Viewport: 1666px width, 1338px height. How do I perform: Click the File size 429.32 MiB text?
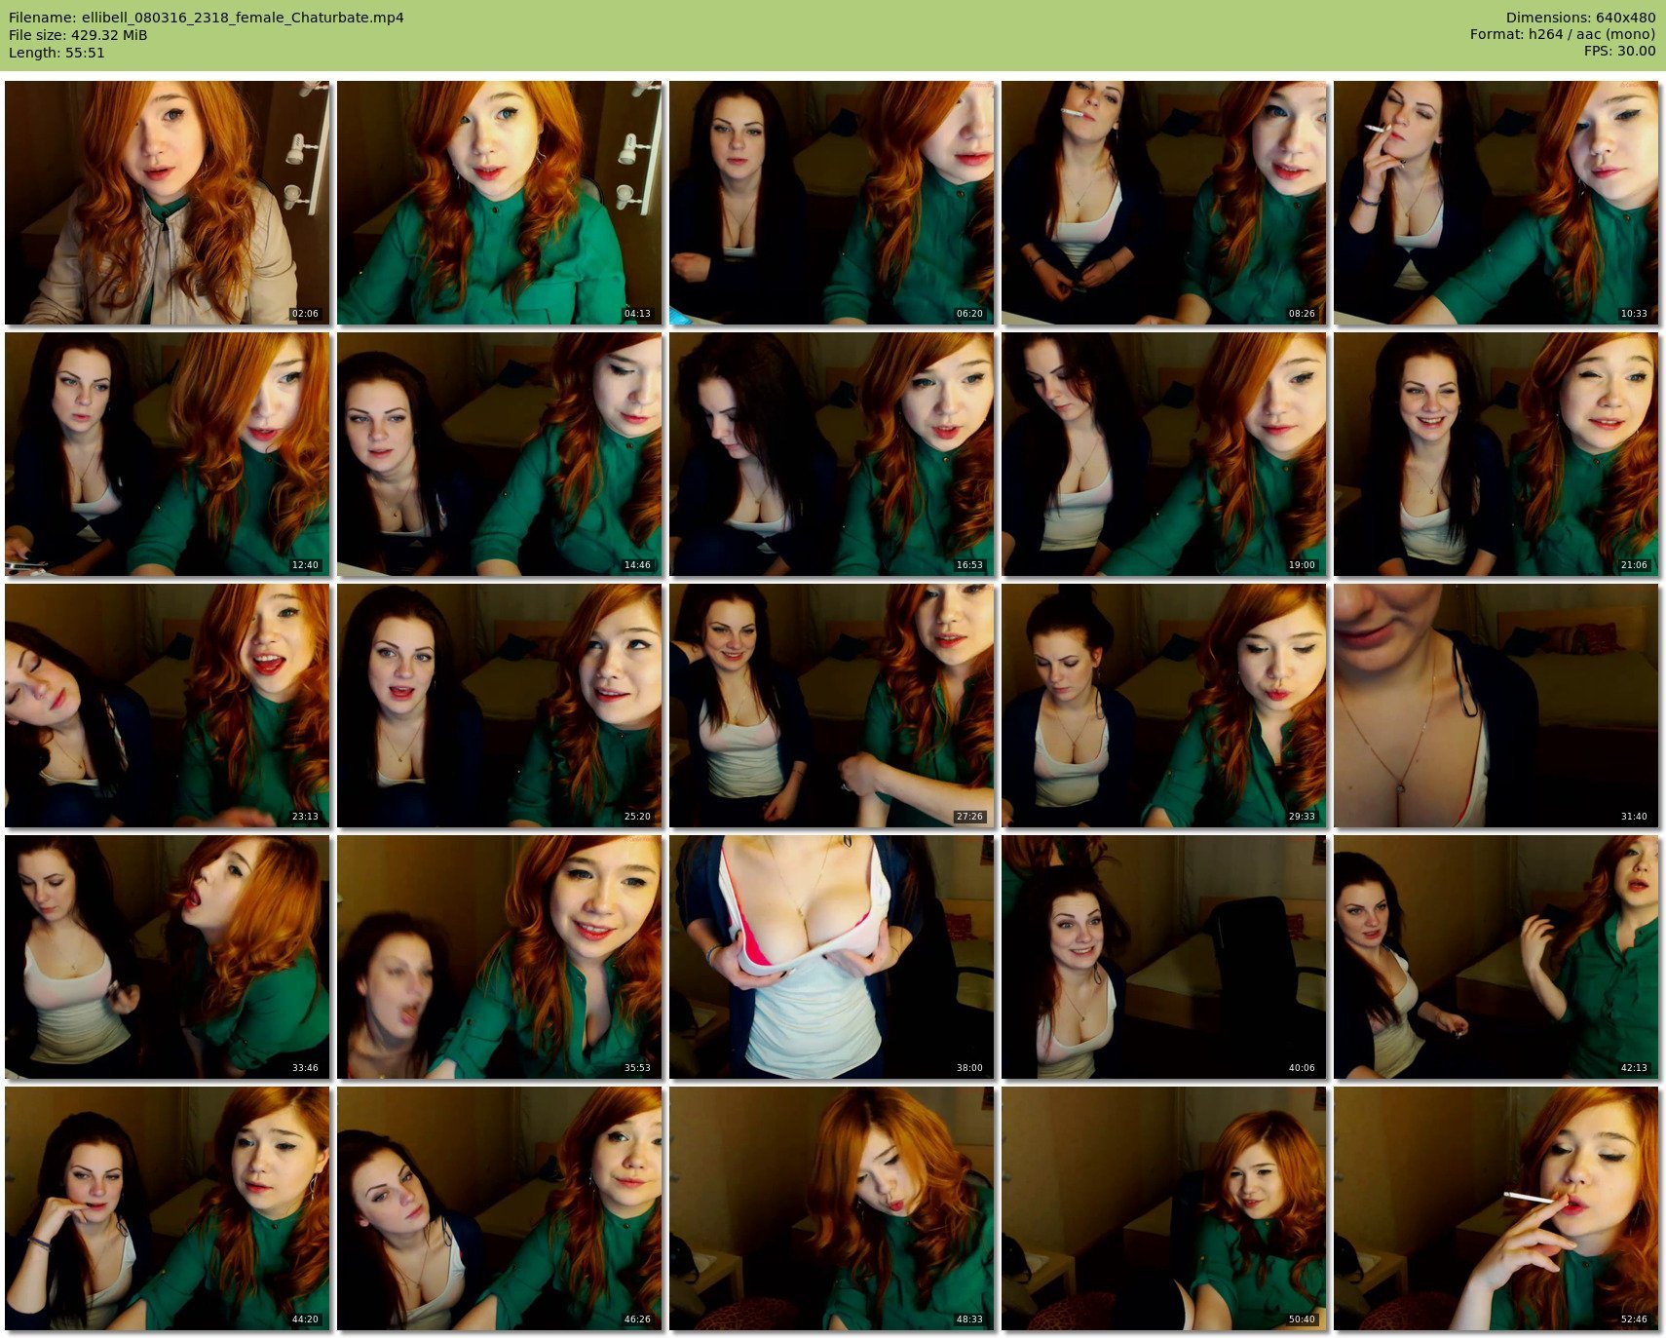(78, 35)
